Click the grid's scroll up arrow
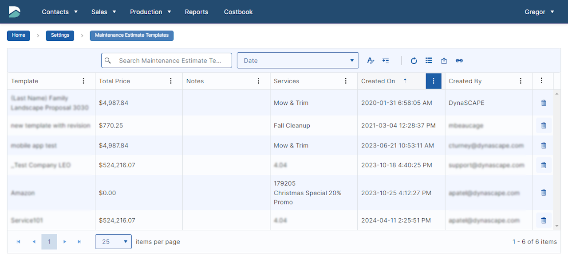The width and height of the screenshot is (568, 263). click(x=557, y=93)
